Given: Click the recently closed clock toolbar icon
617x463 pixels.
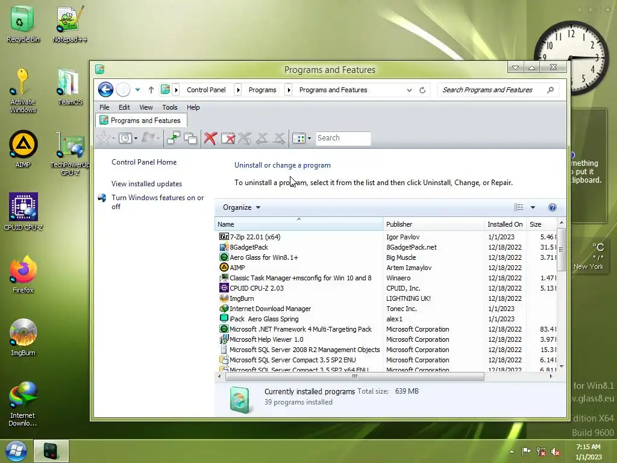Looking at the screenshot, I should coord(125,138).
